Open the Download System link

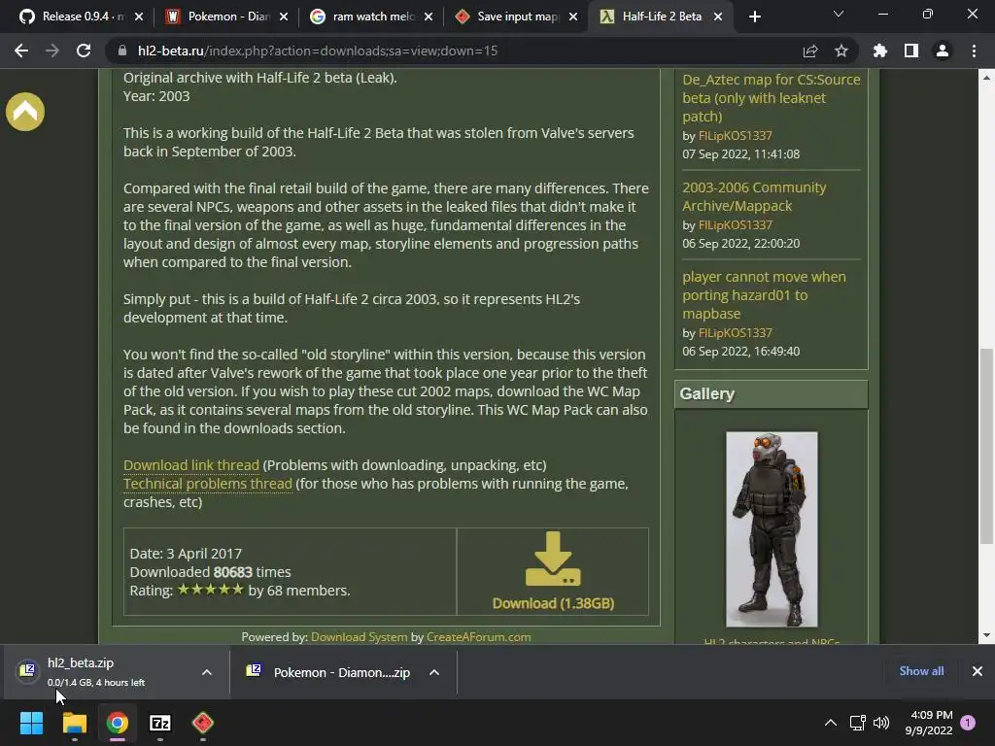[360, 637]
